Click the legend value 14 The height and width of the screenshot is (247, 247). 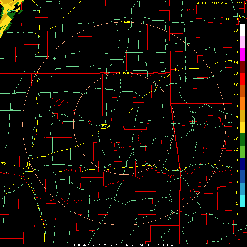click(236, 171)
